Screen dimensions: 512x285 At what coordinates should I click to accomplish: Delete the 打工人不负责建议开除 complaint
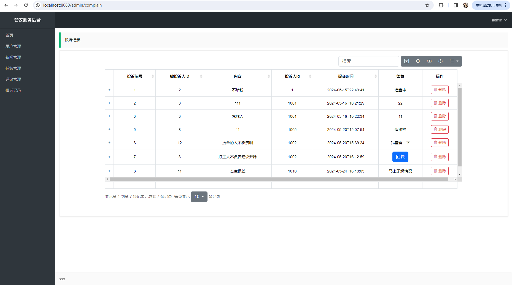pyautogui.click(x=440, y=157)
